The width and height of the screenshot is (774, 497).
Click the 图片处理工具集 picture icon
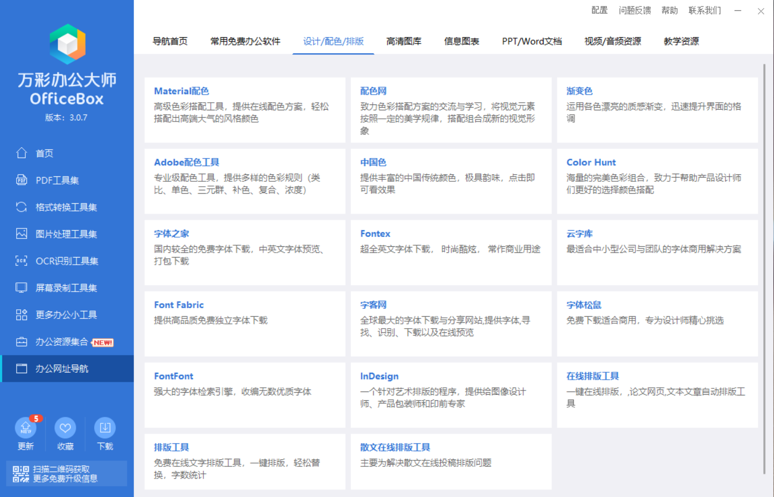21,234
